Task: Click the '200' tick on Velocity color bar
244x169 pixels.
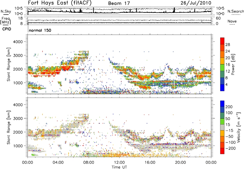Action: click(x=229, y=107)
